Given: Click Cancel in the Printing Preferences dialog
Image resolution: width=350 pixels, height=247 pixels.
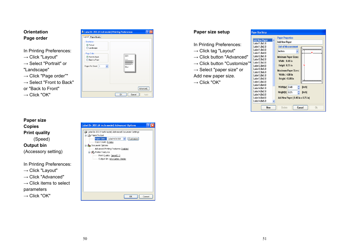Looking at the screenshot, I should 133,95.
